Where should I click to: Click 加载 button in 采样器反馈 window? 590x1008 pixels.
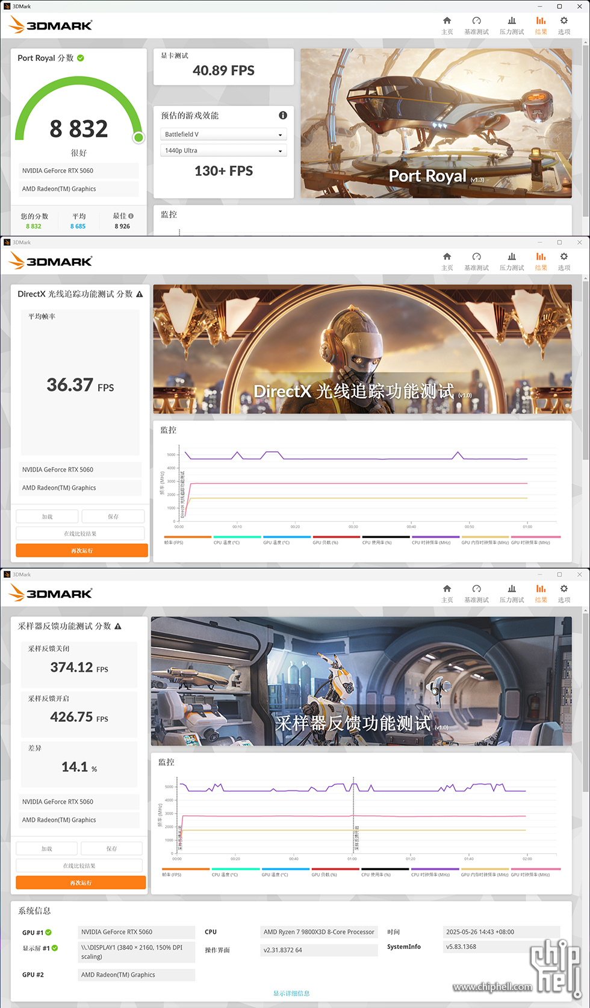click(x=47, y=848)
